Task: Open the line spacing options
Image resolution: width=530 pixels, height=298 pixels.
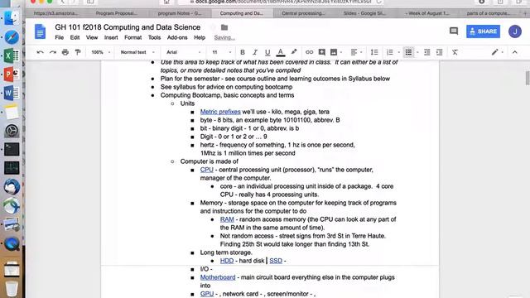Action: (x=374, y=52)
